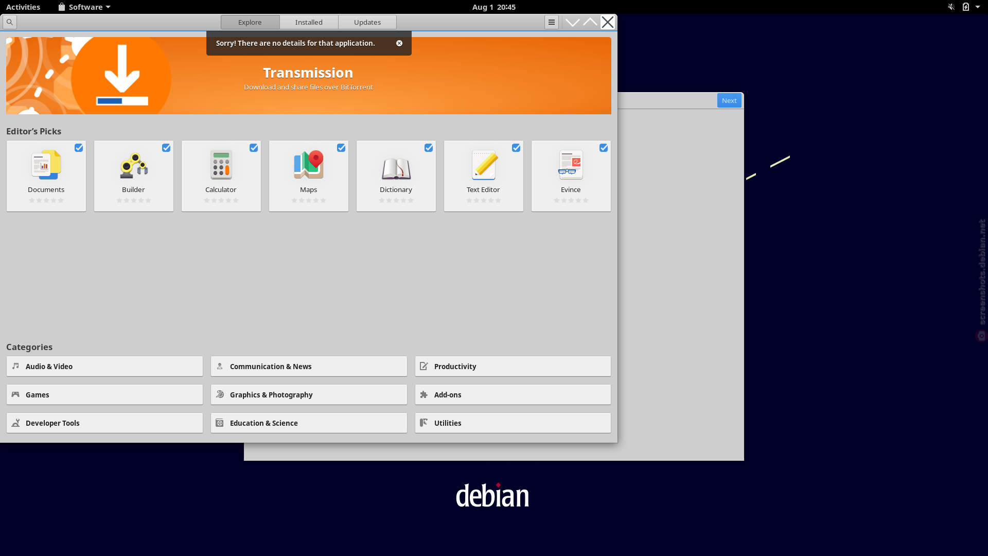Click the Builder app icon
Screen dimensions: 988x556
point(134,165)
